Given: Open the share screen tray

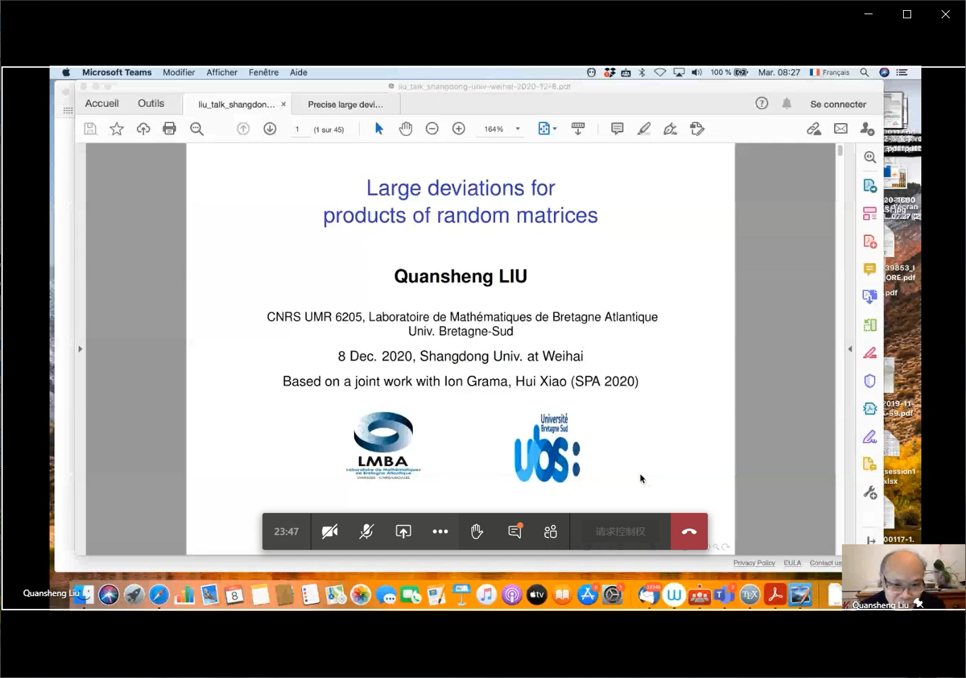Looking at the screenshot, I should pos(403,532).
